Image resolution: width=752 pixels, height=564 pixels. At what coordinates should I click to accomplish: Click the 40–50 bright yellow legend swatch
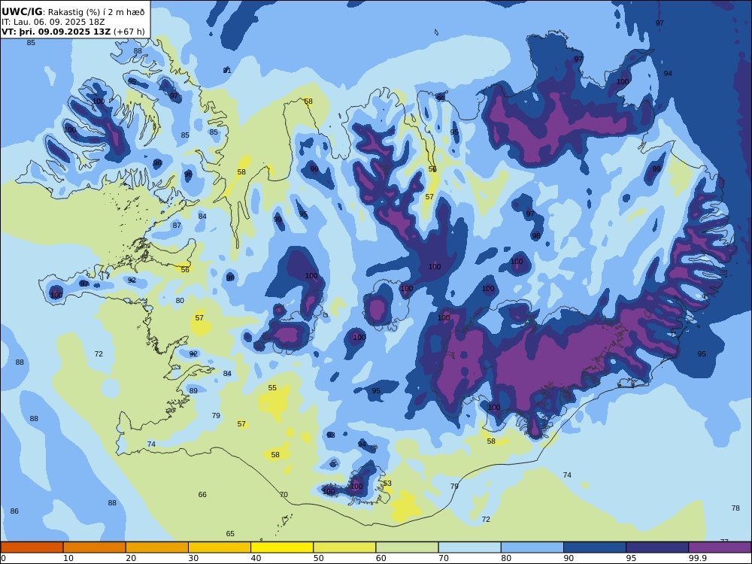pos(282,547)
